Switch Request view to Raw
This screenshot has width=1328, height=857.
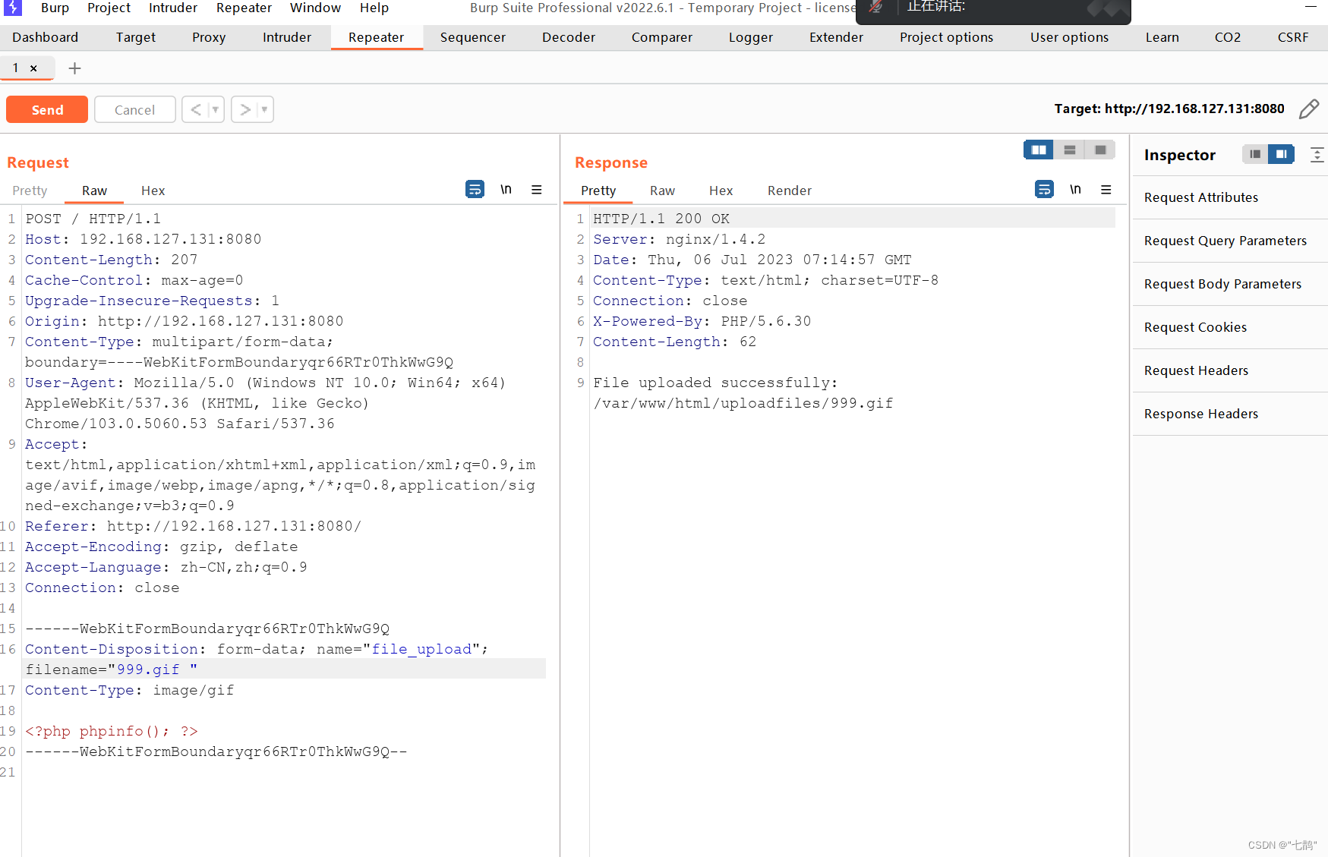94,191
